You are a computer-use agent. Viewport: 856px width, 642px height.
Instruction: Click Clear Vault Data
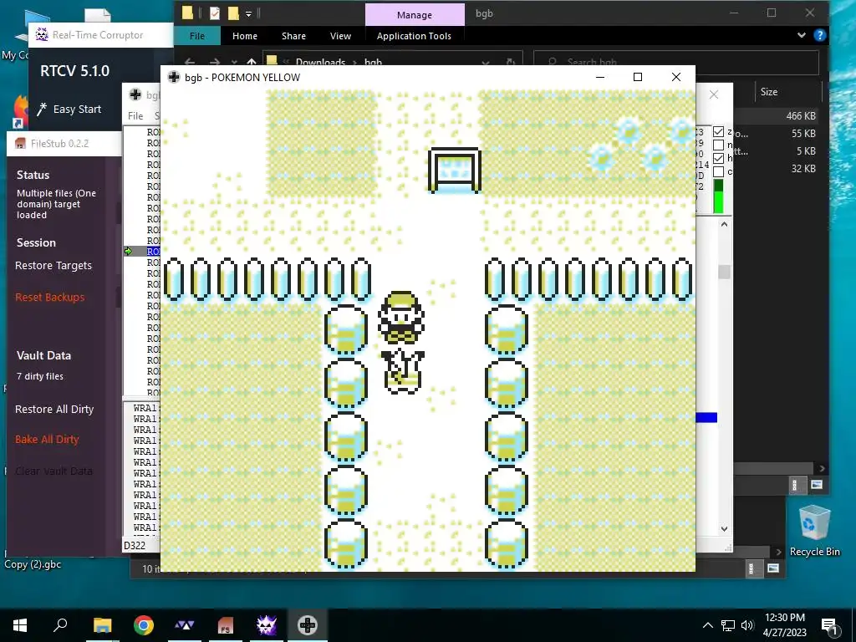point(53,471)
